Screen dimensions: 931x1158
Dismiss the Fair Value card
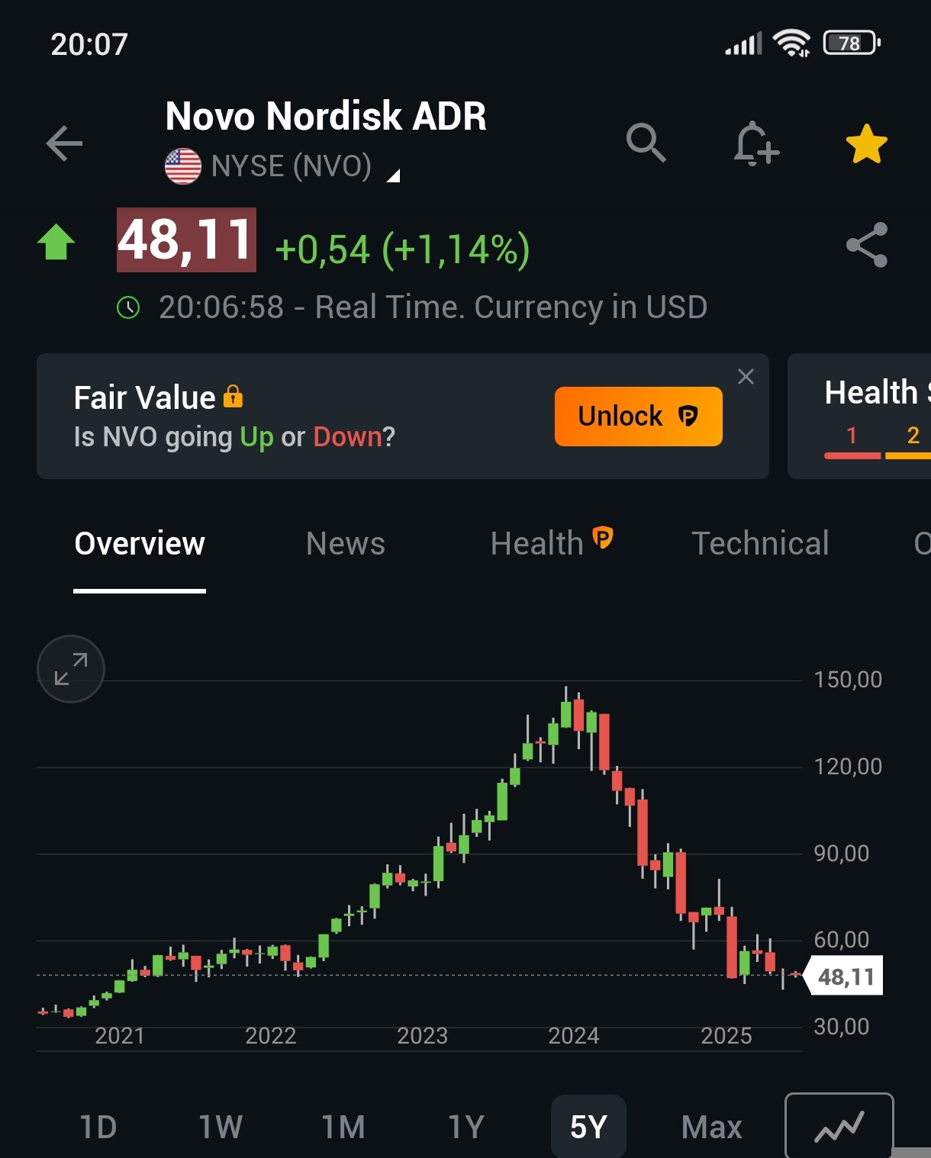746,376
